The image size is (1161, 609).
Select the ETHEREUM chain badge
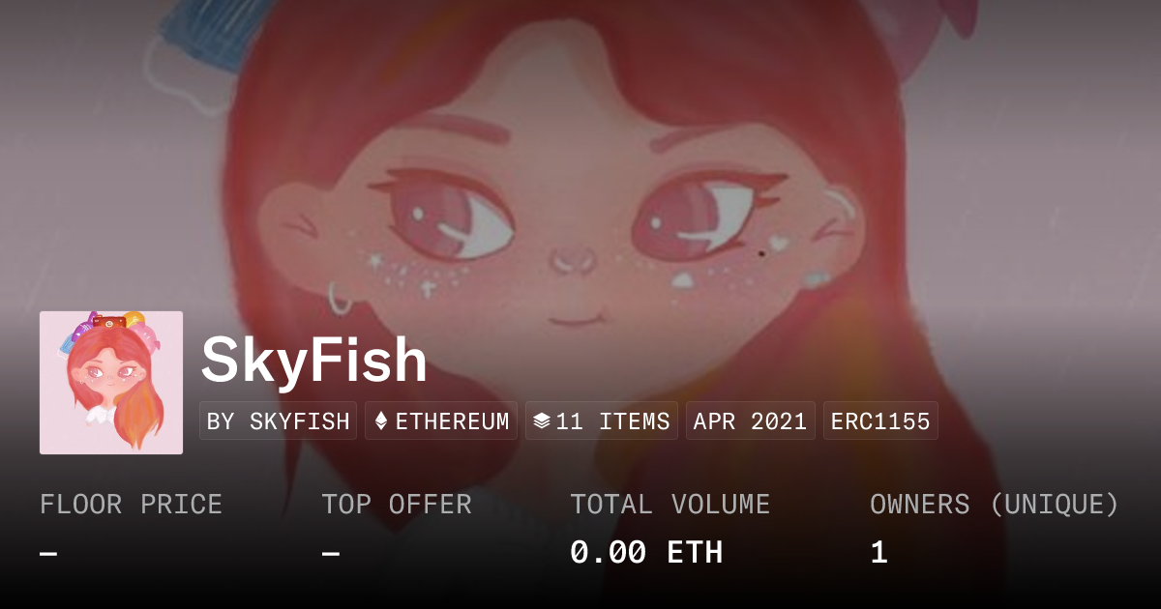pos(441,421)
